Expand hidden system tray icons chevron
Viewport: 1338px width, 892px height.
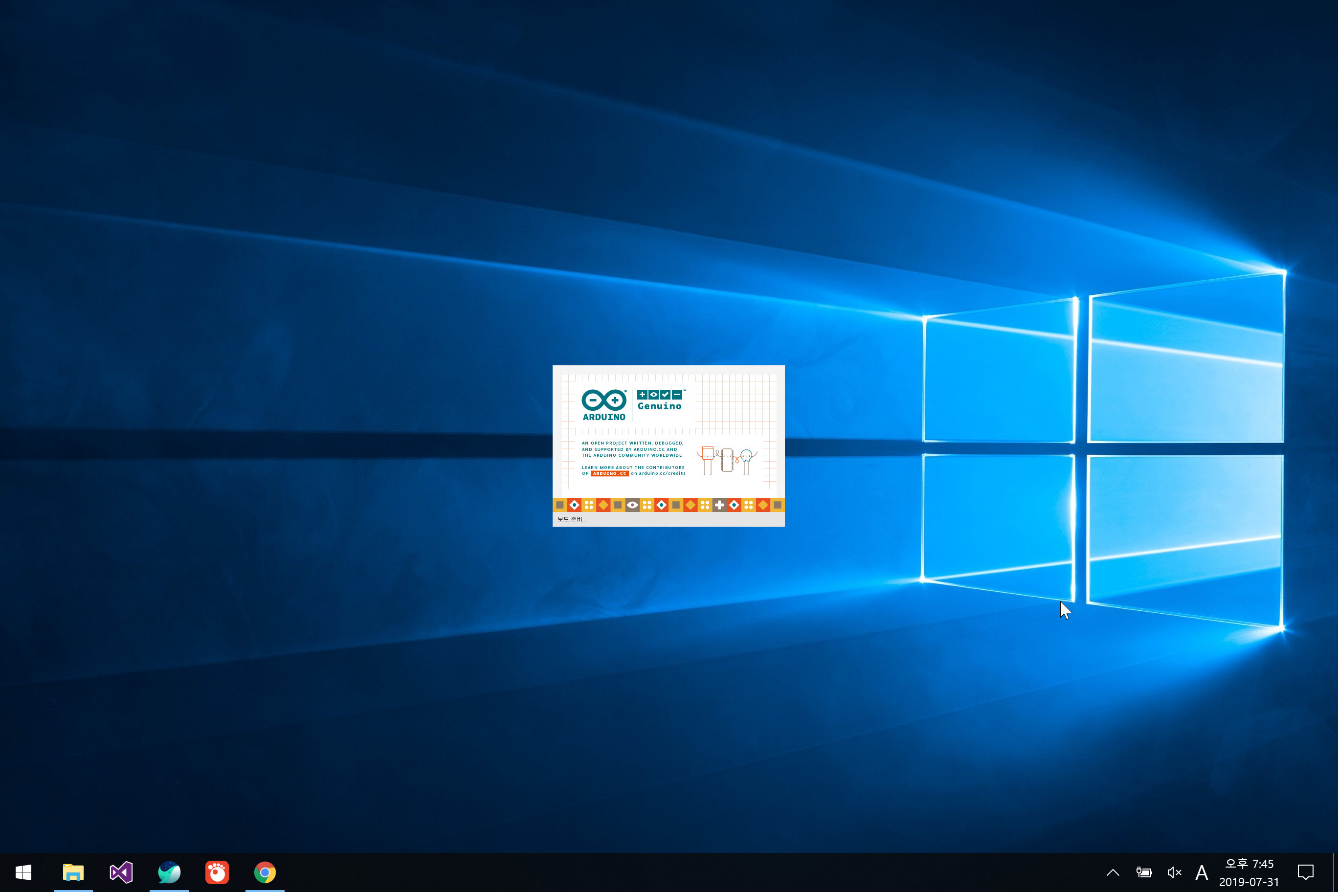(x=1113, y=872)
